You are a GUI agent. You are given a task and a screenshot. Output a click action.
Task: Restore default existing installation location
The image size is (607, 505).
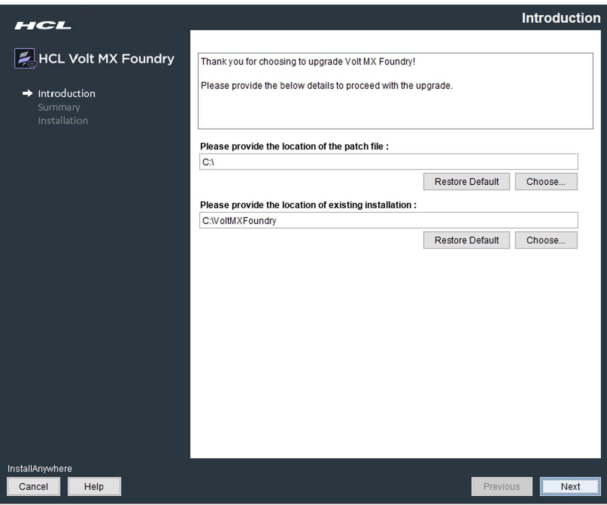coord(466,240)
